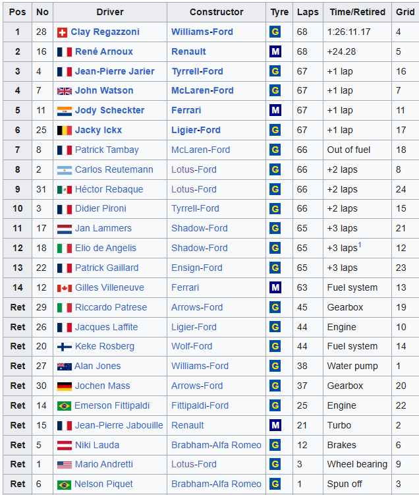Open the Gilles Villeneuve driver link
Viewport: 419px width, 495px height.
click(x=109, y=287)
